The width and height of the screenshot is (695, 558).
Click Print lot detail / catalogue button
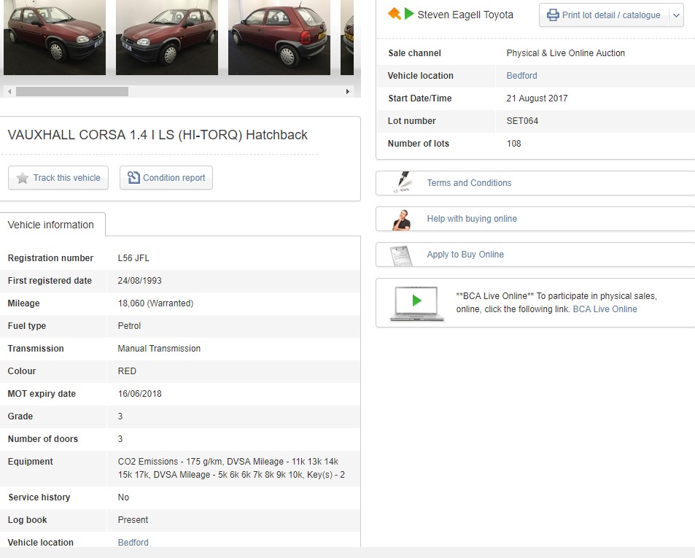click(604, 15)
